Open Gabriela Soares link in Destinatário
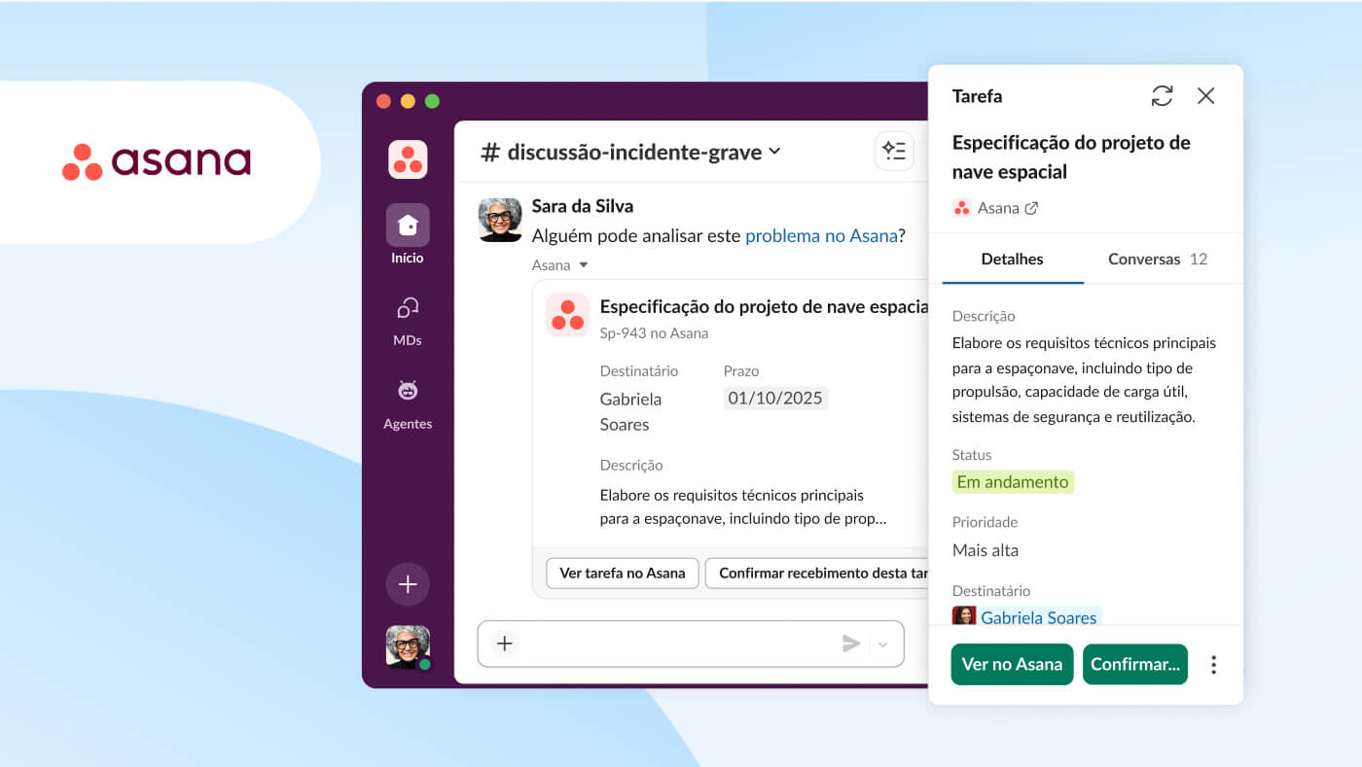The image size is (1362, 767). click(x=1038, y=617)
